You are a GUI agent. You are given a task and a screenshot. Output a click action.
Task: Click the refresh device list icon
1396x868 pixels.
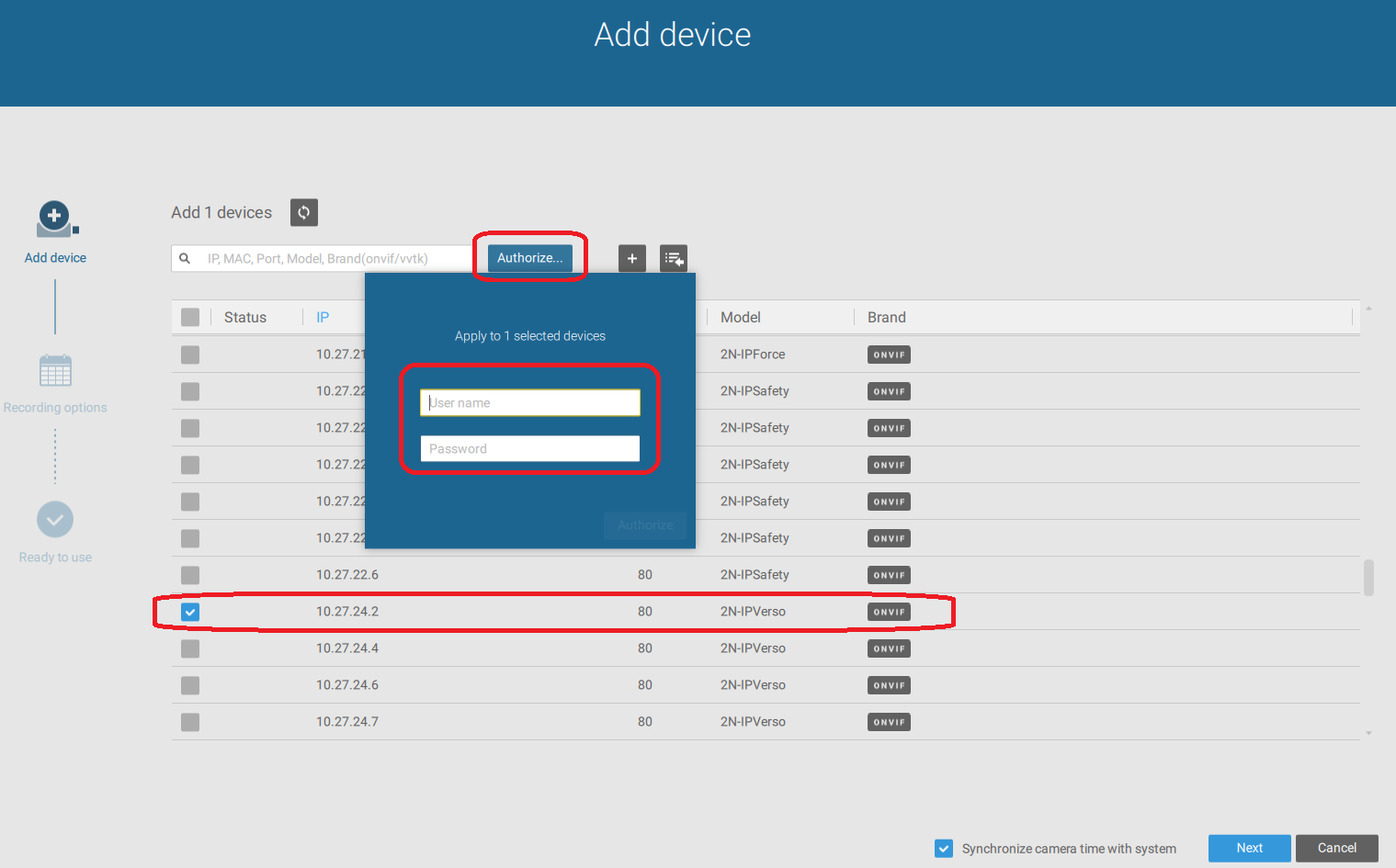click(x=303, y=212)
